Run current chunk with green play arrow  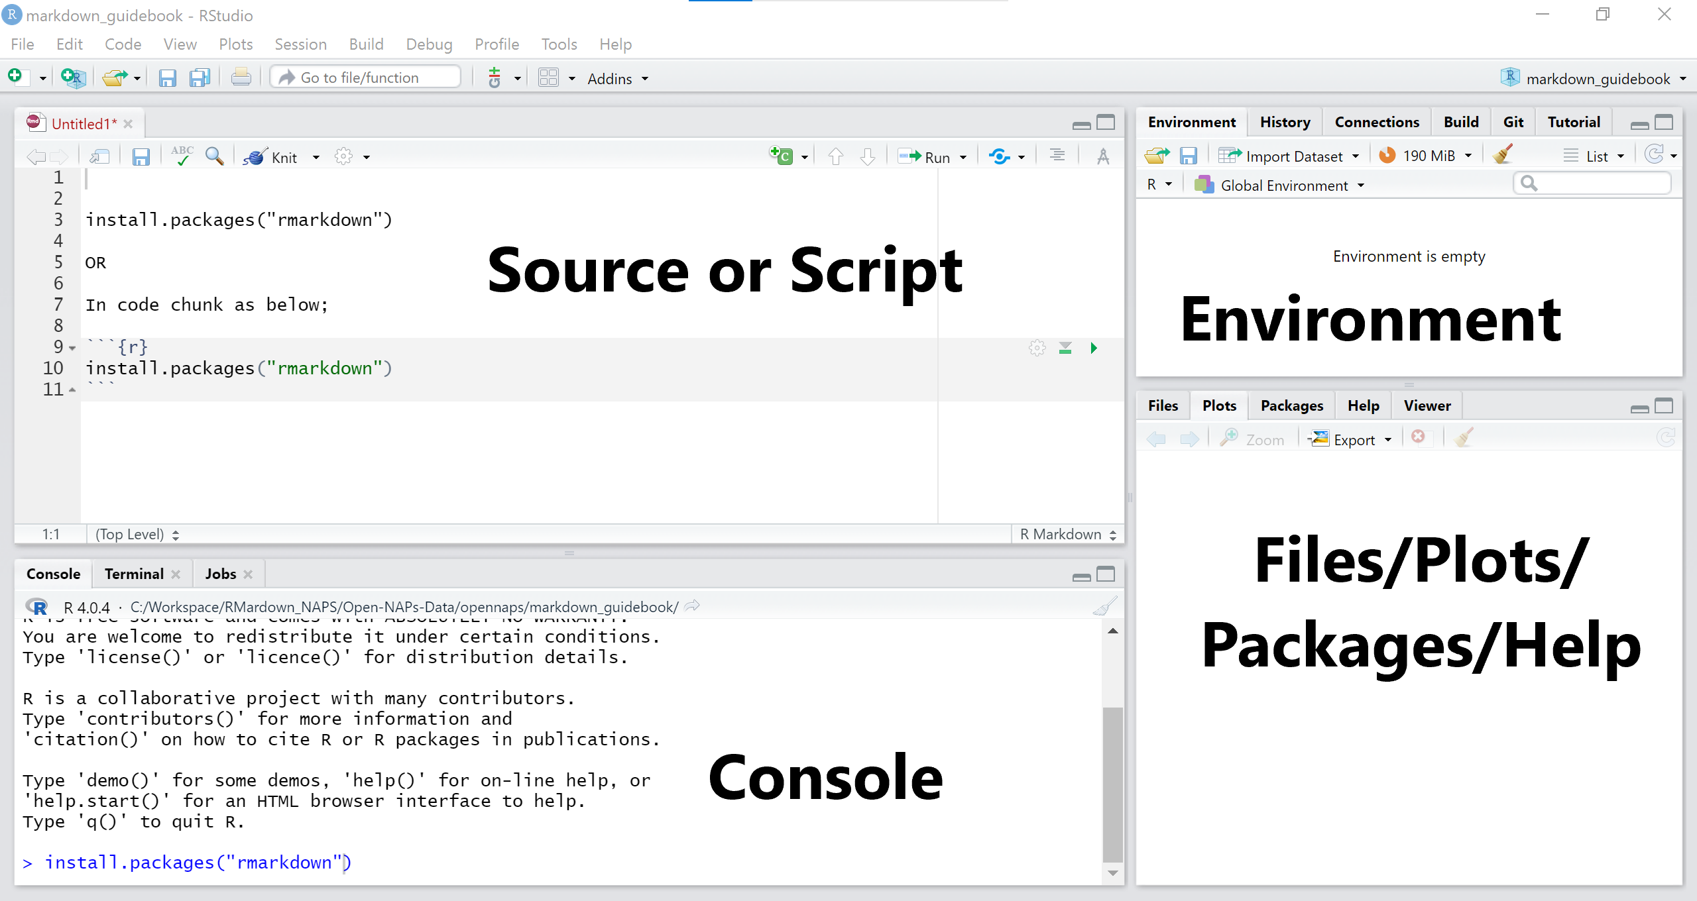click(1094, 348)
